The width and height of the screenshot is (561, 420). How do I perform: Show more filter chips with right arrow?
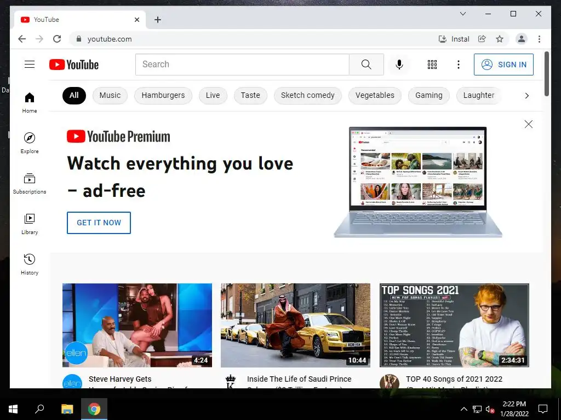click(526, 95)
